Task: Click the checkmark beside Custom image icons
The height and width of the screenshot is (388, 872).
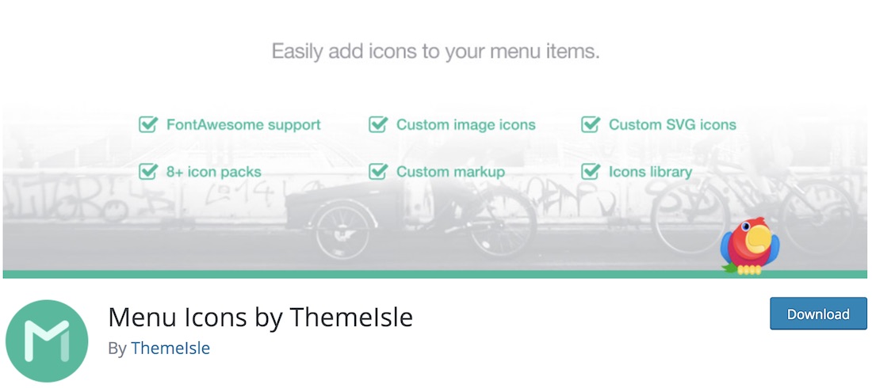Action: tap(378, 124)
